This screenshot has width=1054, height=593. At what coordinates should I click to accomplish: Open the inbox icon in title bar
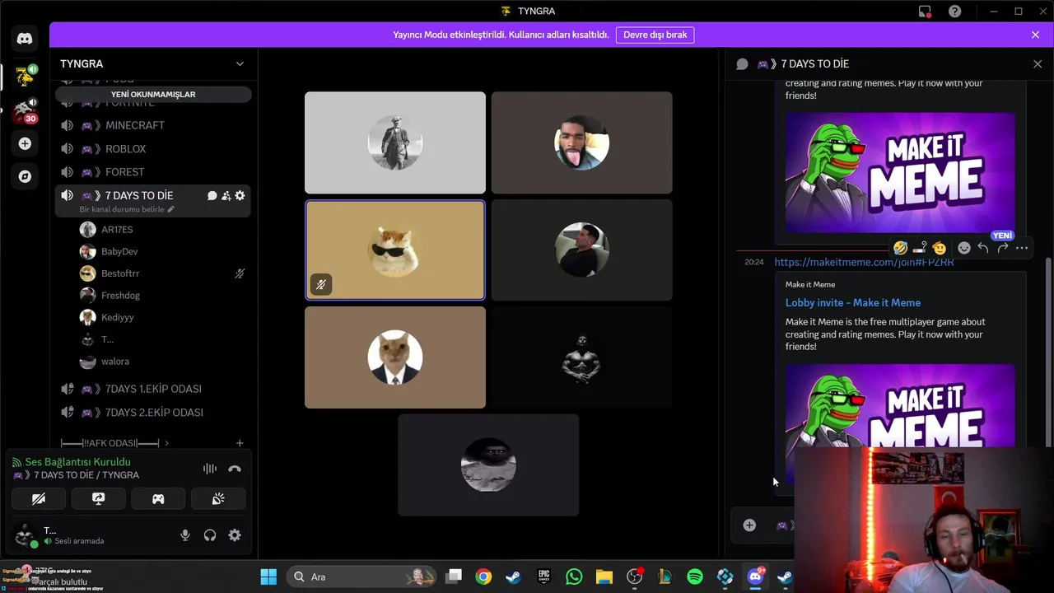(x=925, y=11)
